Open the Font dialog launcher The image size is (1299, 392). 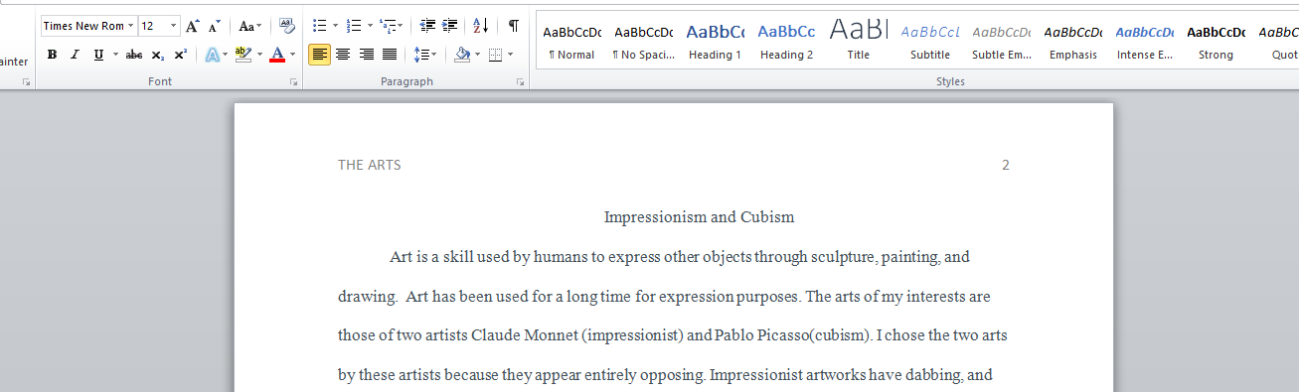pyautogui.click(x=293, y=82)
